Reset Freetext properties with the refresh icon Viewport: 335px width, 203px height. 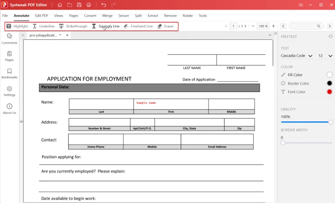click(330, 37)
